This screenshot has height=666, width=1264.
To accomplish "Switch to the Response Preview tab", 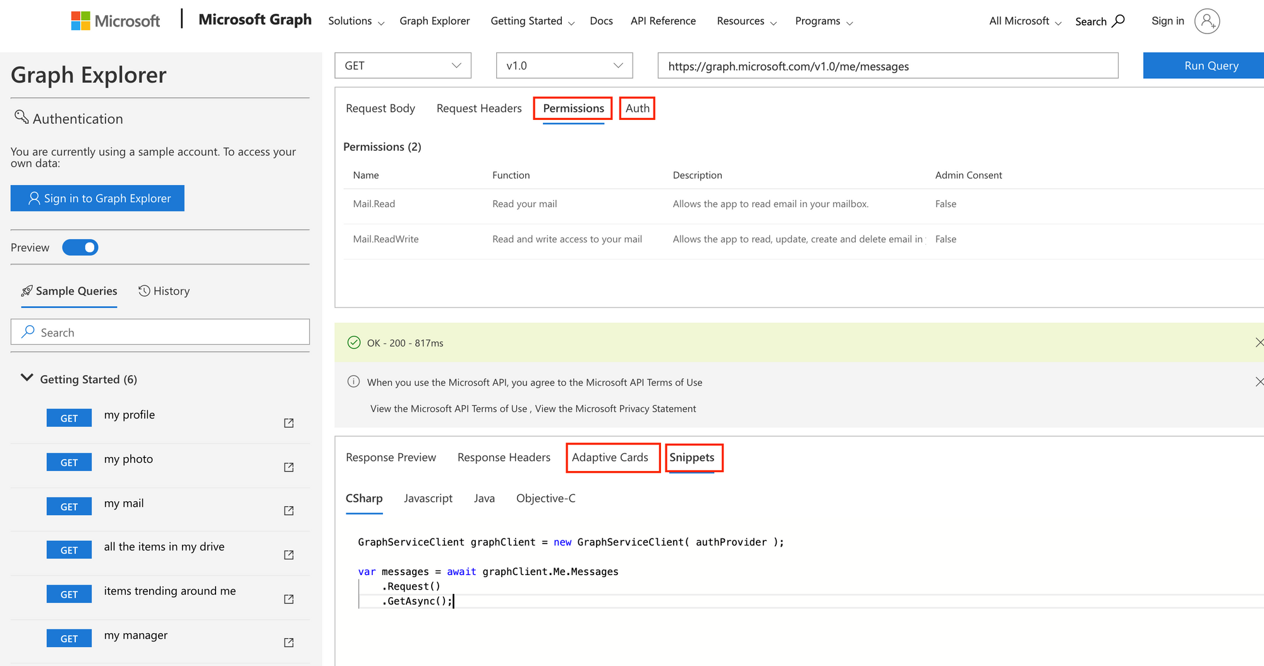I will pos(391,457).
